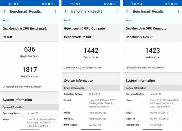Tap the 636 Single-Core Score
Viewport: 182px width, 131px height.
(30, 49)
